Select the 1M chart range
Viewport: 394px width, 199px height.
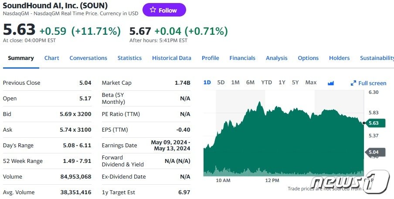click(235, 83)
